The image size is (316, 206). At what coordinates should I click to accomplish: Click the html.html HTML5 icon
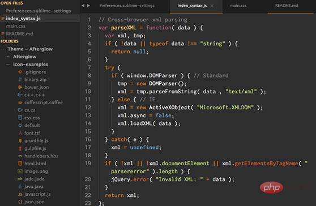tap(20, 164)
